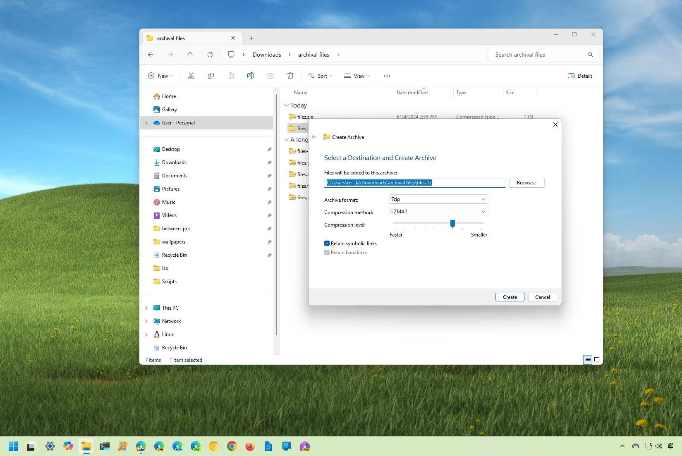Image resolution: width=682 pixels, height=456 pixels.
Task: Add a new Explorer tab
Action: pos(251,38)
